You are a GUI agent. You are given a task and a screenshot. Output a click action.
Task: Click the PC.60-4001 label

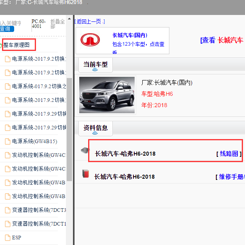coord(38,24)
